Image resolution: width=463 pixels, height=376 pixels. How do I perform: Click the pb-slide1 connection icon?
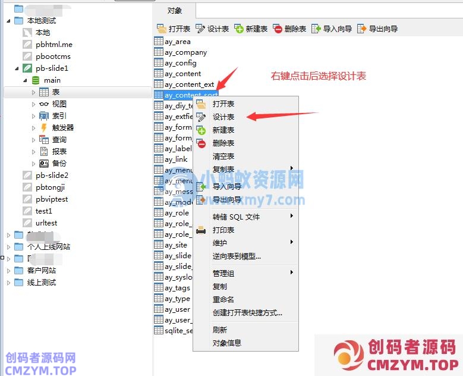[27, 68]
